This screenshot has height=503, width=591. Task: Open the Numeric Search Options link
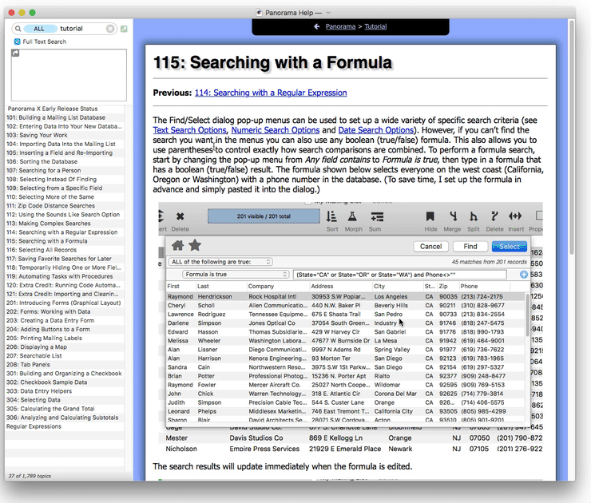pos(276,130)
